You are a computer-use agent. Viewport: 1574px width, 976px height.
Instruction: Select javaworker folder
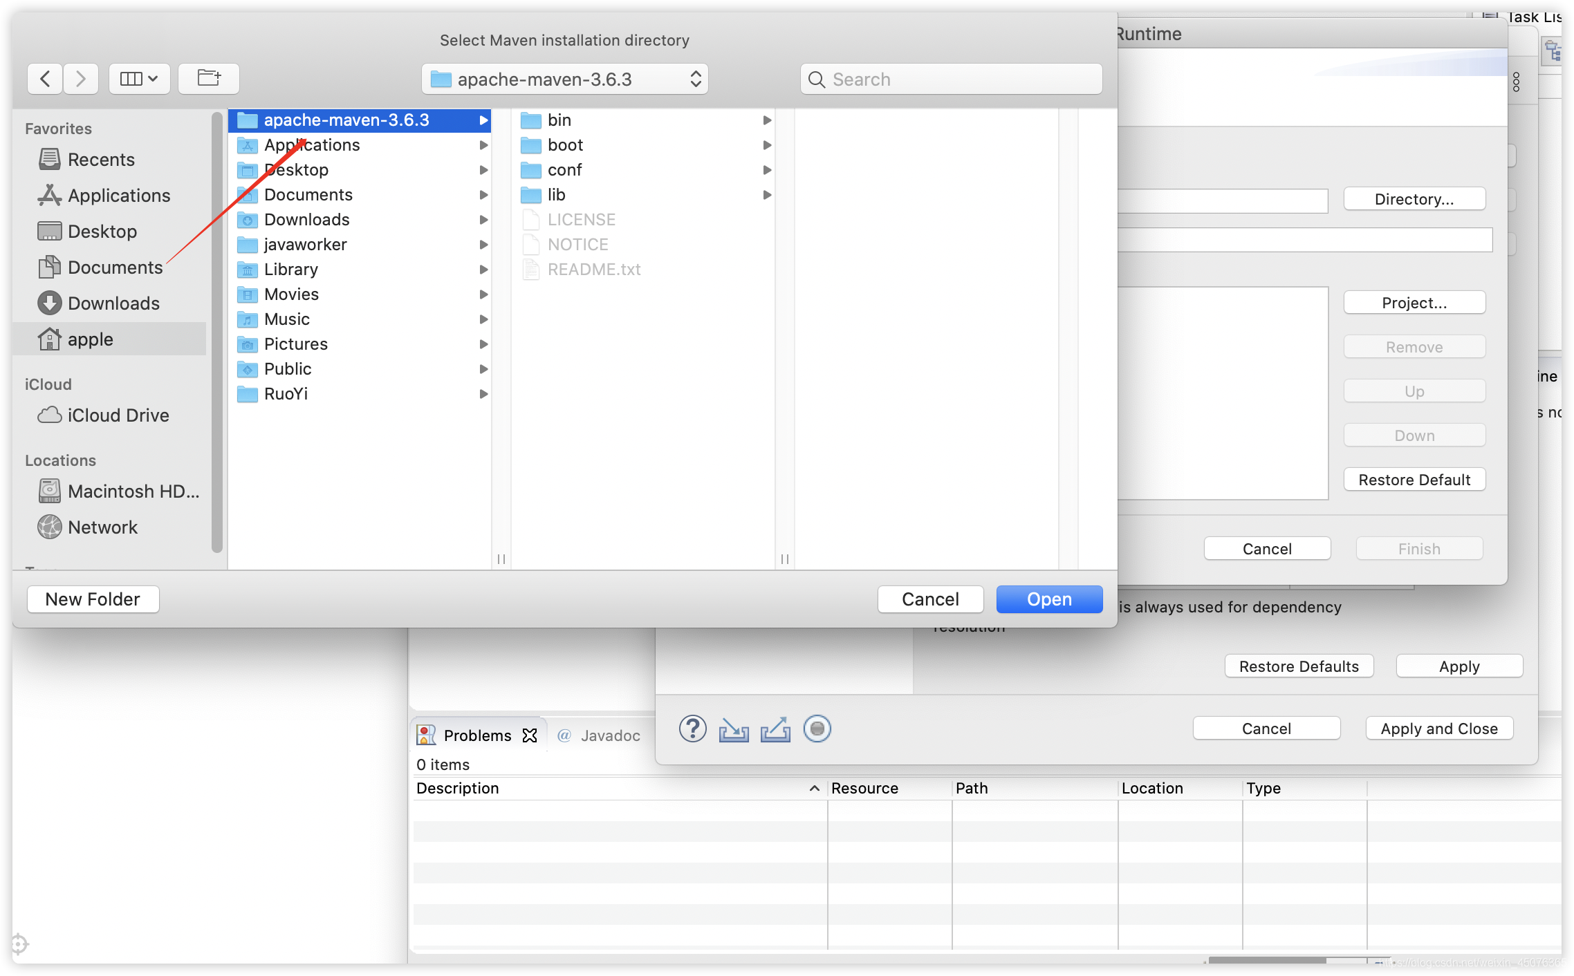[x=360, y=245]
